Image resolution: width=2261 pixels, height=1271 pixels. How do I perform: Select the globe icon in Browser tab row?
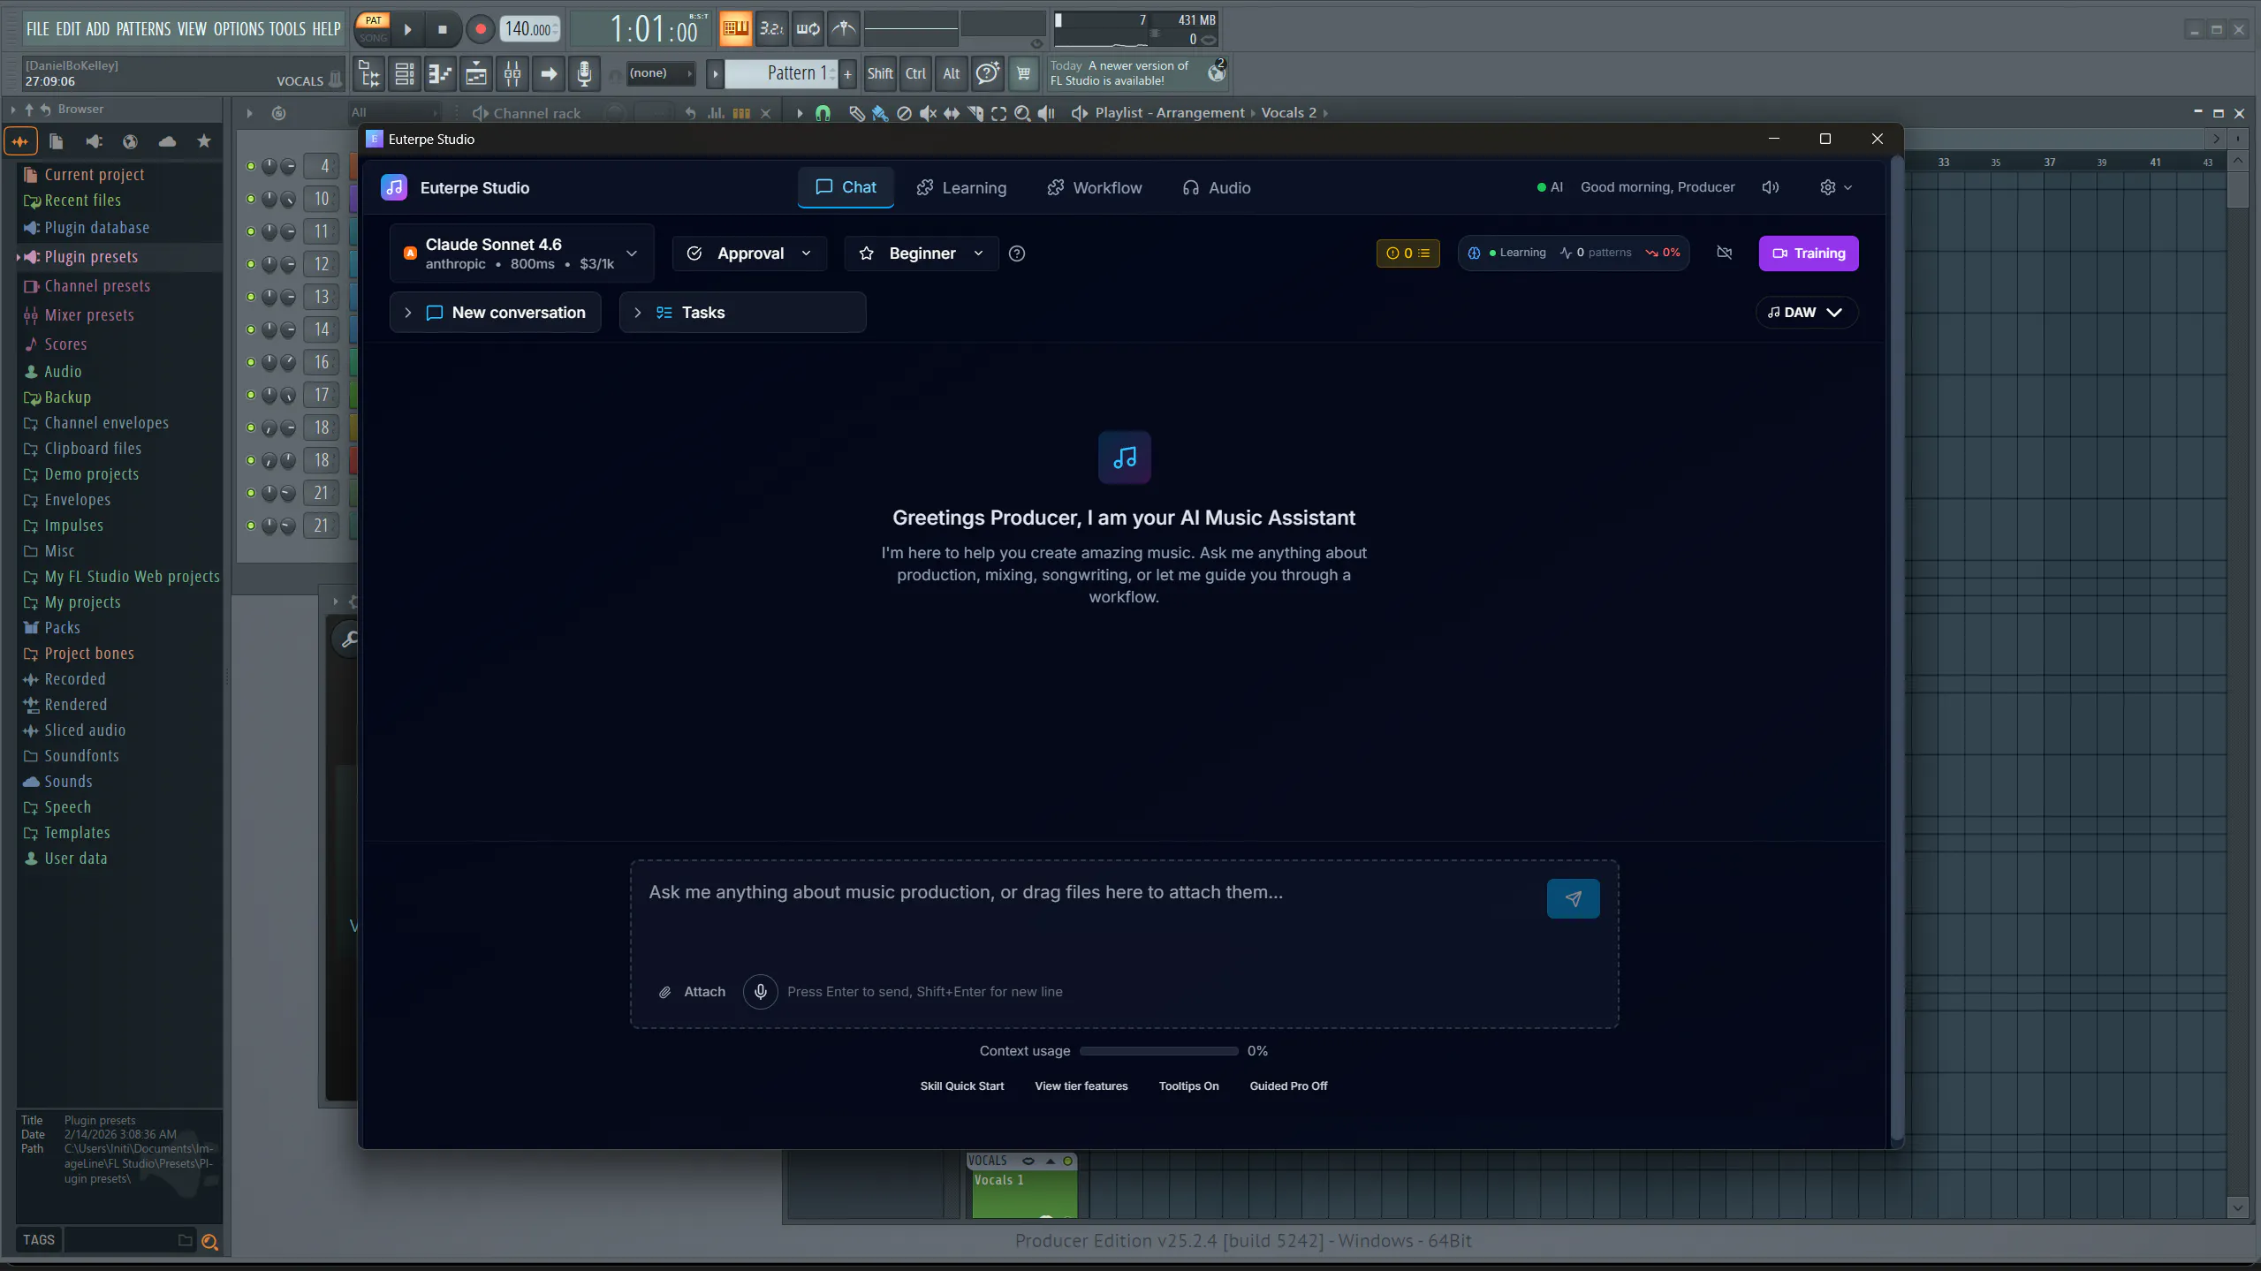130,141
